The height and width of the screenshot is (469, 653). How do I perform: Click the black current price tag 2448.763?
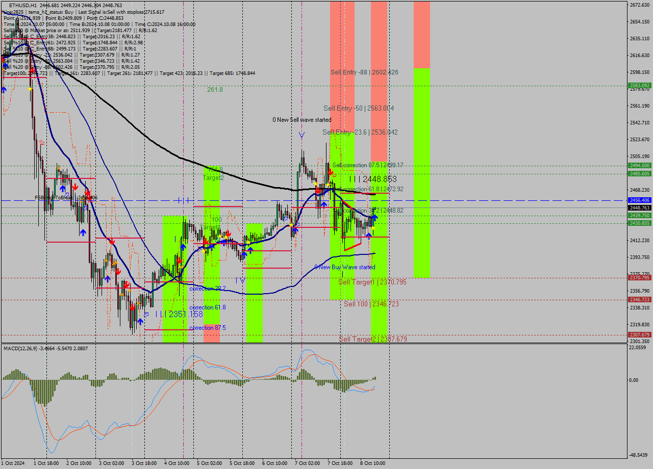point(639,207)
